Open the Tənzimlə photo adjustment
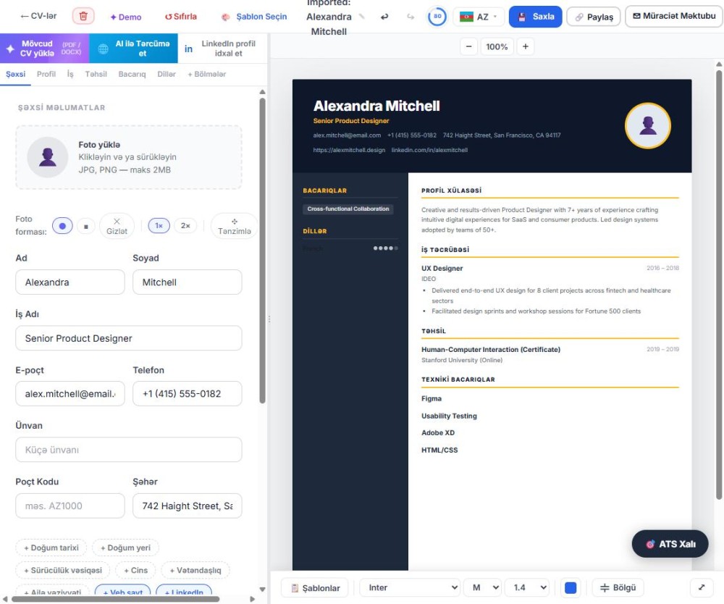The width and height of the screenshot is (724, 604). point(235,226)
